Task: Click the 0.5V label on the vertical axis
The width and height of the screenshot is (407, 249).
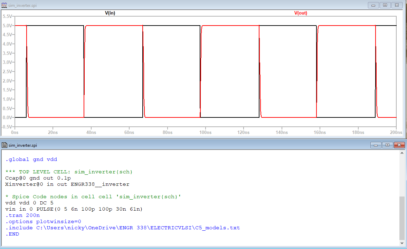Action: pyautogui.click(x=8, y=108)
